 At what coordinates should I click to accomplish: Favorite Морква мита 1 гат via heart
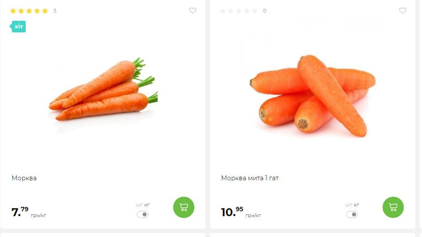403,11
